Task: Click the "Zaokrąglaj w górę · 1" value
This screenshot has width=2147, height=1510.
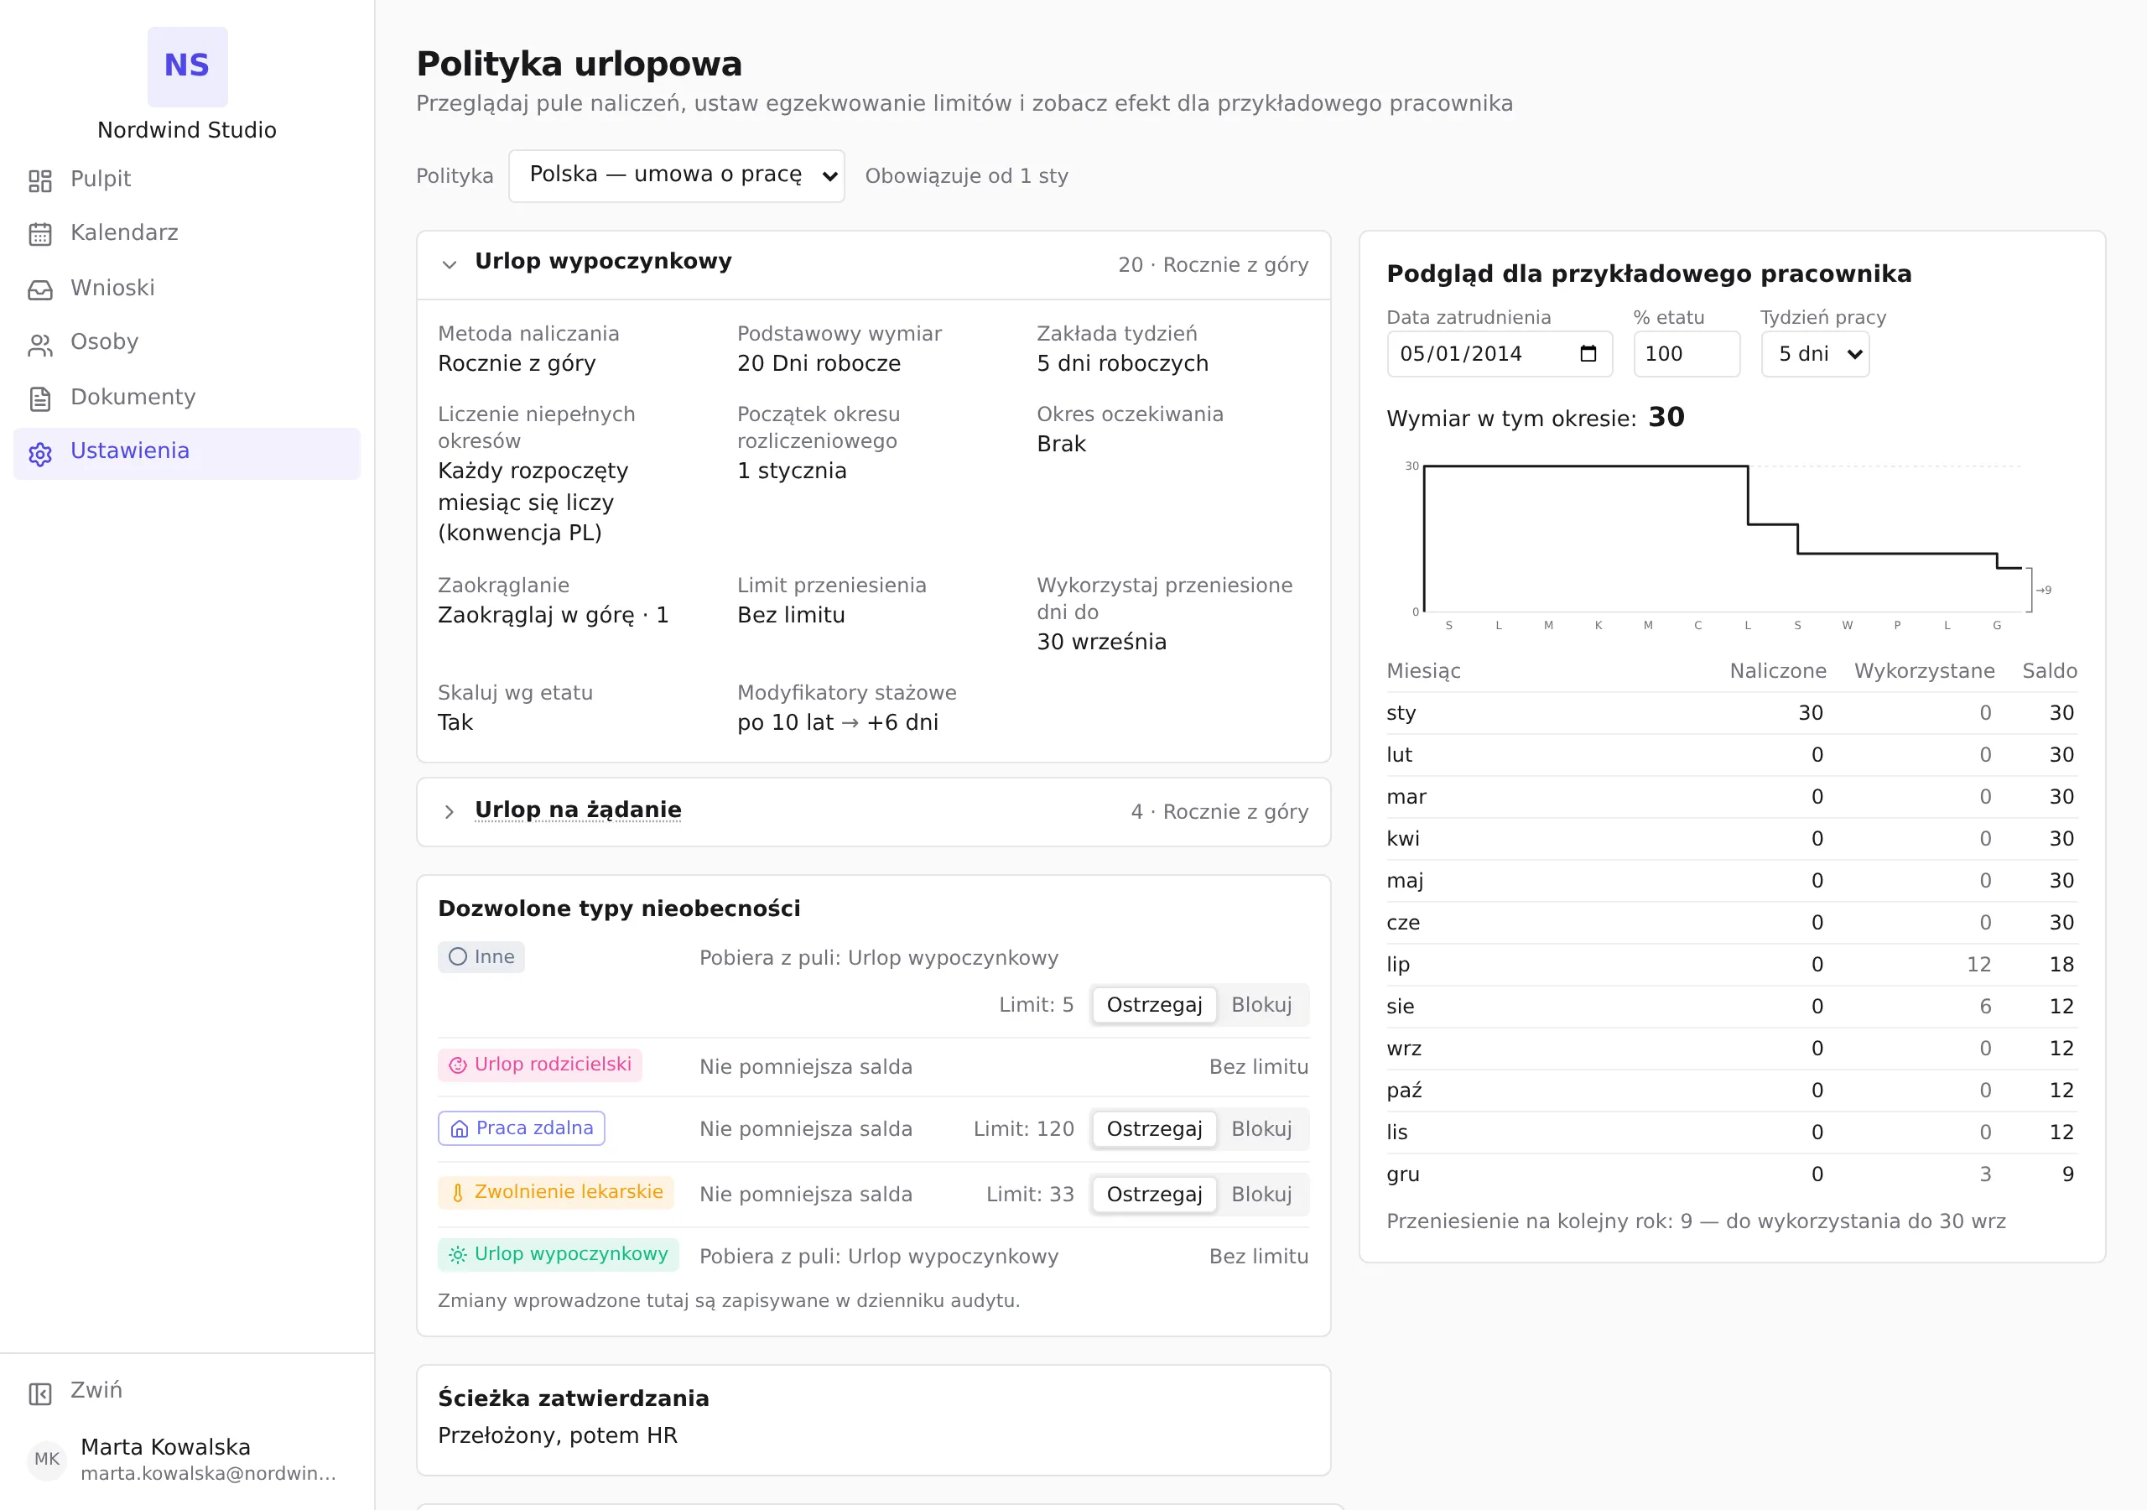Action: click(554, 615)
